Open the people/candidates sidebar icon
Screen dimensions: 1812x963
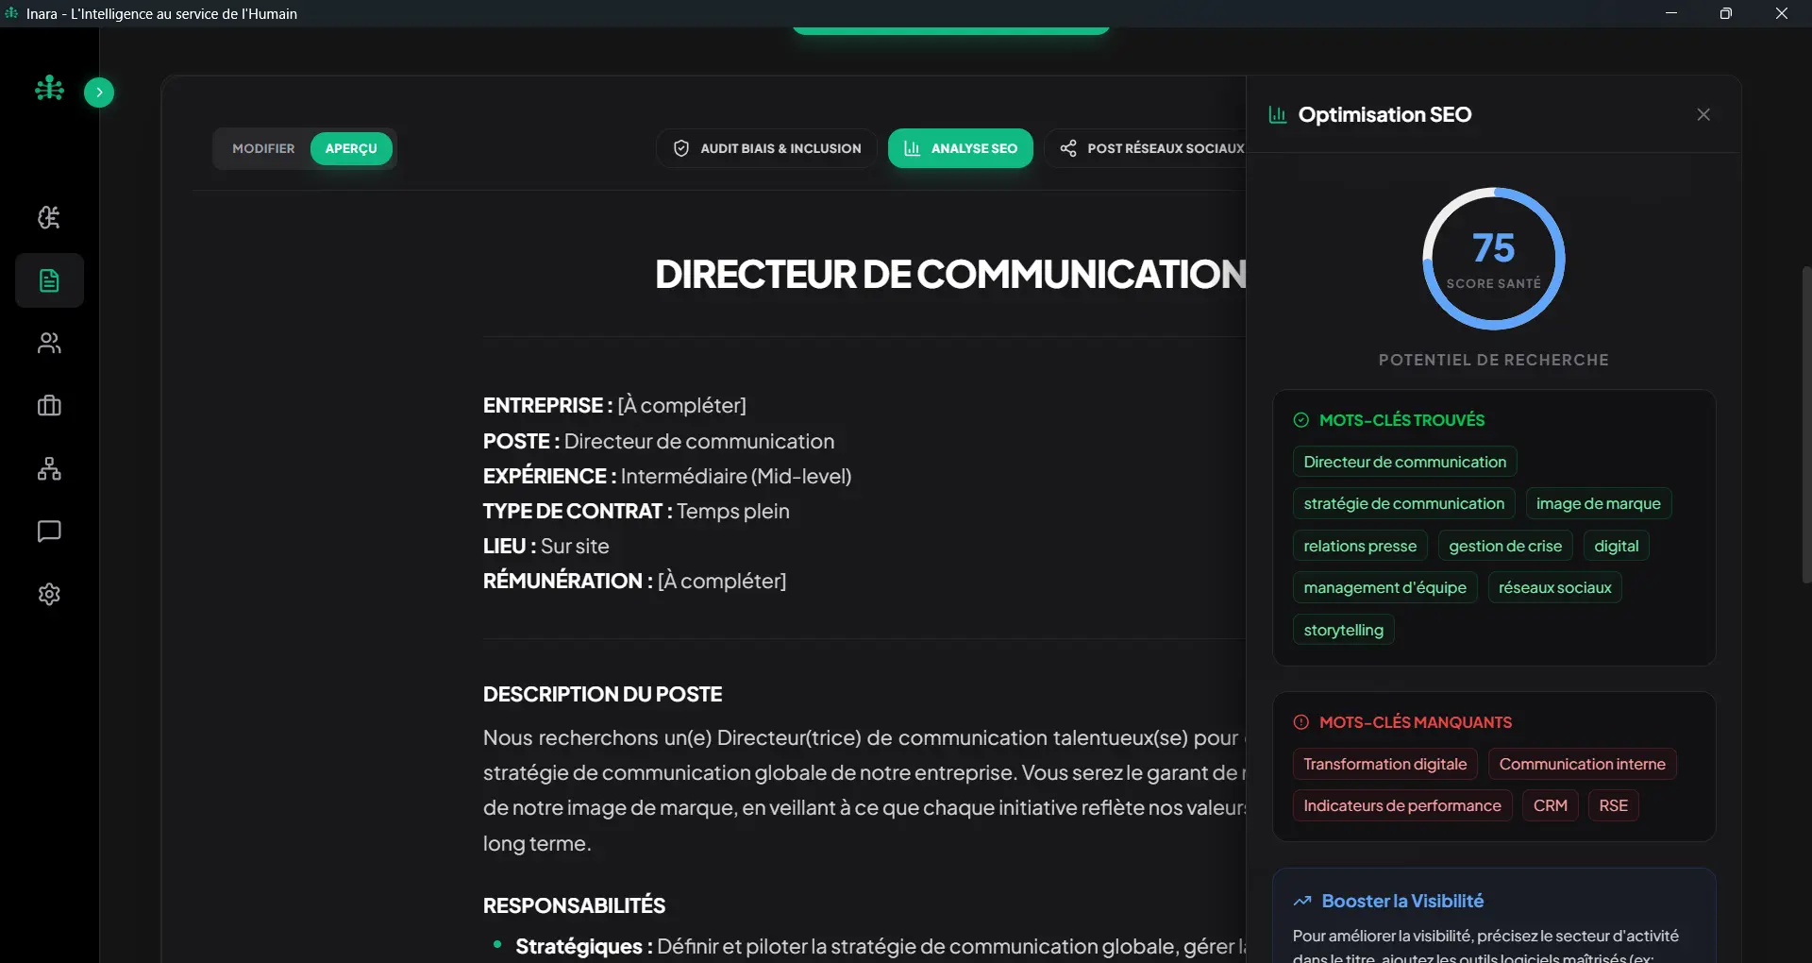click(49, 344)
